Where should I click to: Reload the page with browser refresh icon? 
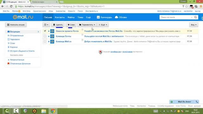click(x=11, y=6)
